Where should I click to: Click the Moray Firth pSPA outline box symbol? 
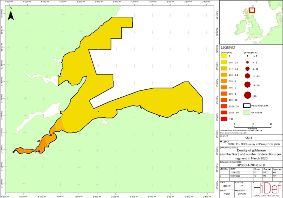coord(247,106)
